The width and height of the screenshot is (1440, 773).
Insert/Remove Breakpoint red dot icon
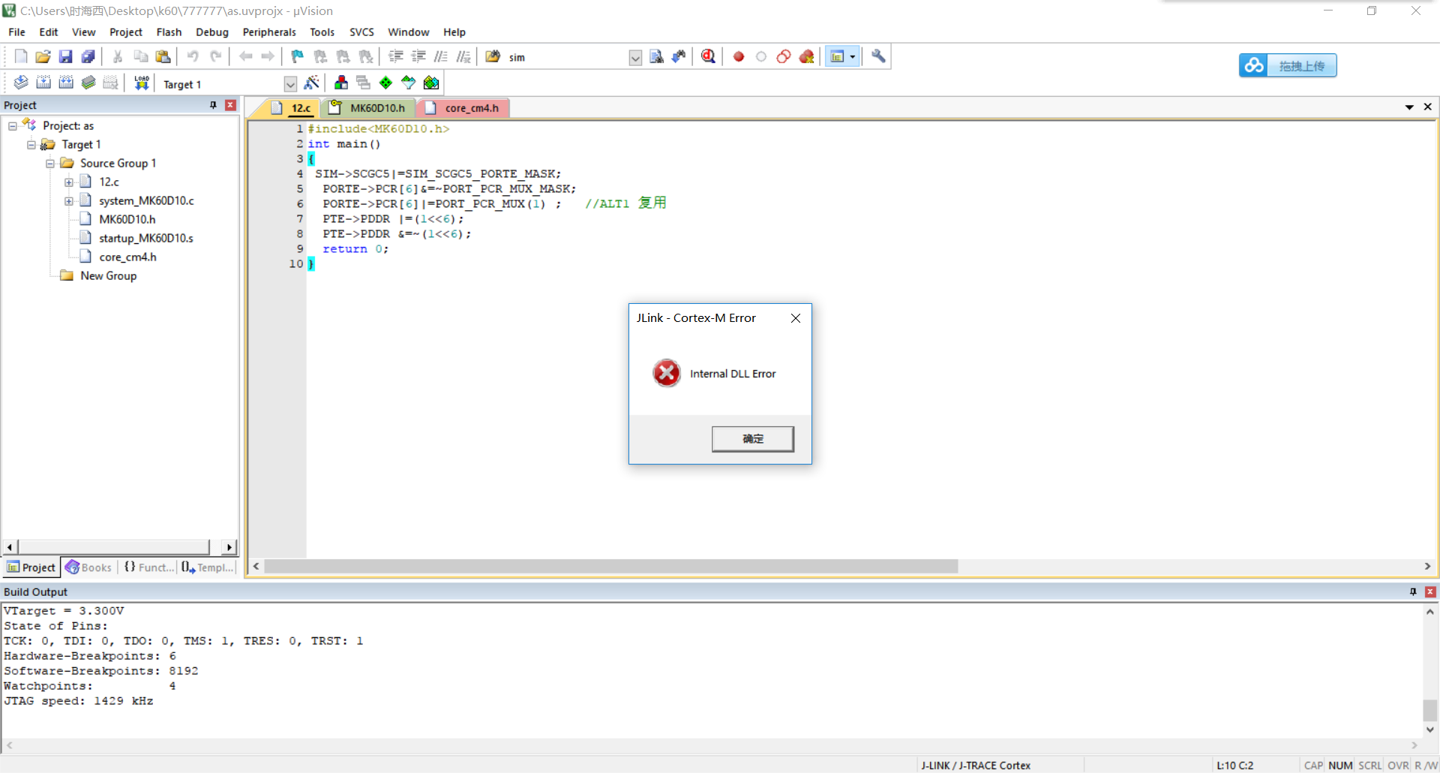coord(739,56)
